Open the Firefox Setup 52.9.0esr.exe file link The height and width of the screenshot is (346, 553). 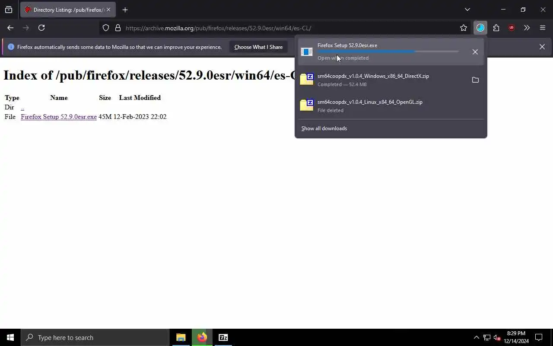pos(59,117)
